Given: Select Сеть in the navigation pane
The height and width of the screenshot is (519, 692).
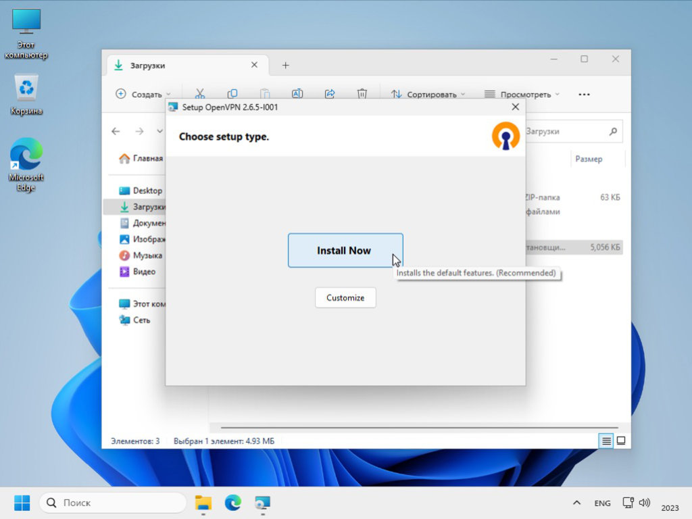Looking at the screenshot, I should (135, 320).
